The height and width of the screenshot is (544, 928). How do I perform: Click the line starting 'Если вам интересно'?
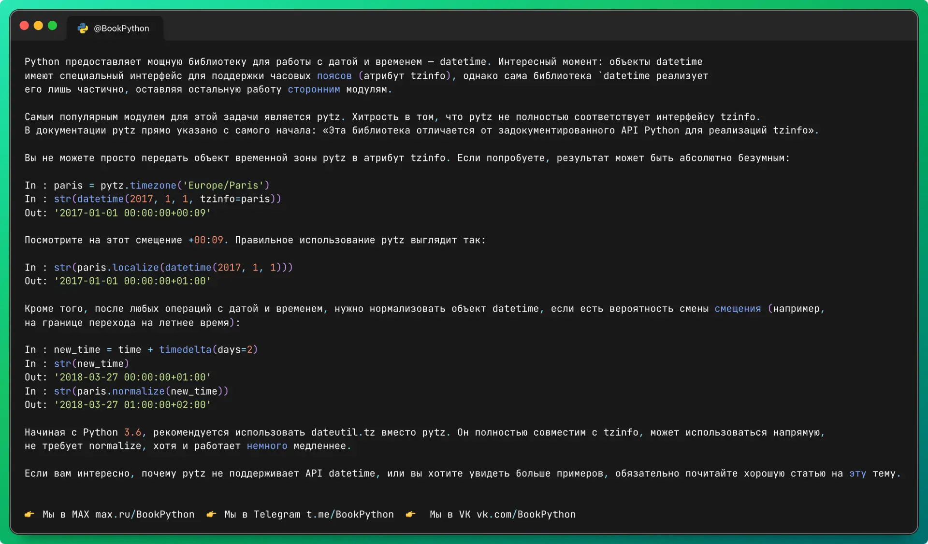[463, 473]
